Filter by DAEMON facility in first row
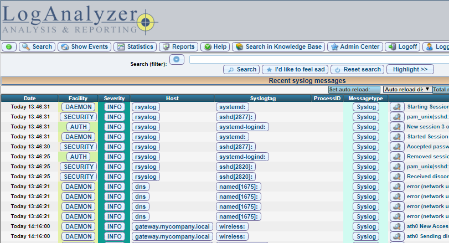The image size is (449, 243). (x=79, y=107)
